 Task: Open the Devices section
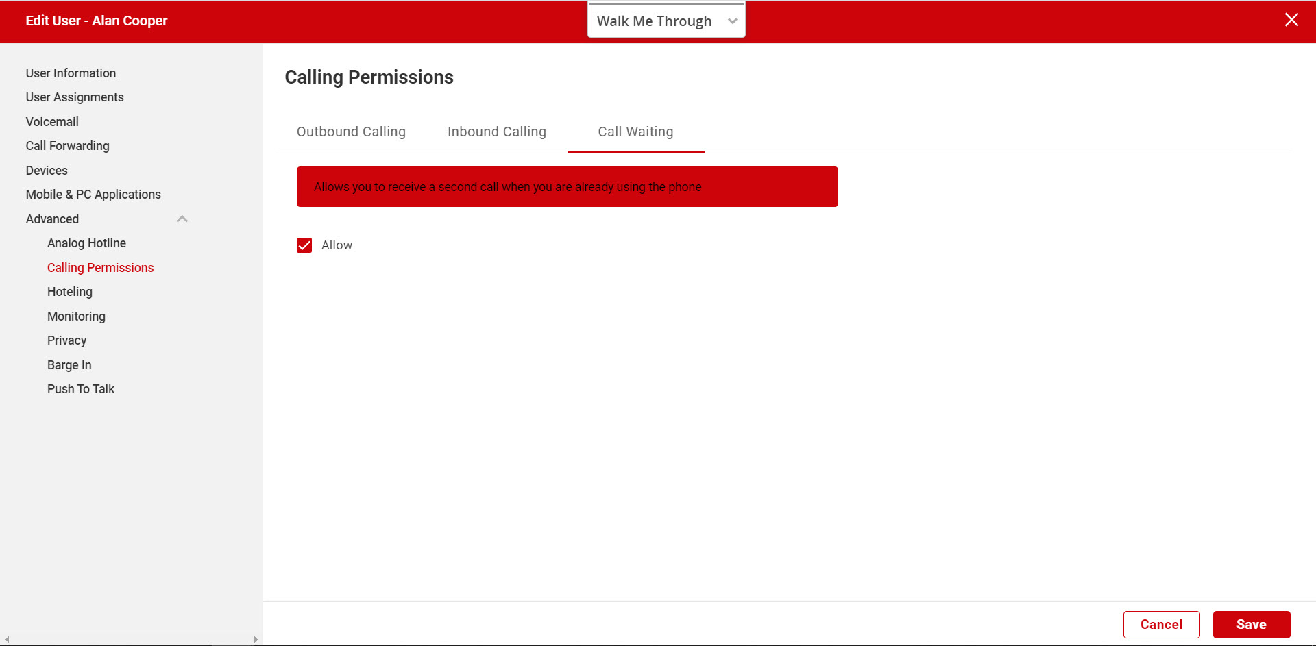(x=47, y=171)
